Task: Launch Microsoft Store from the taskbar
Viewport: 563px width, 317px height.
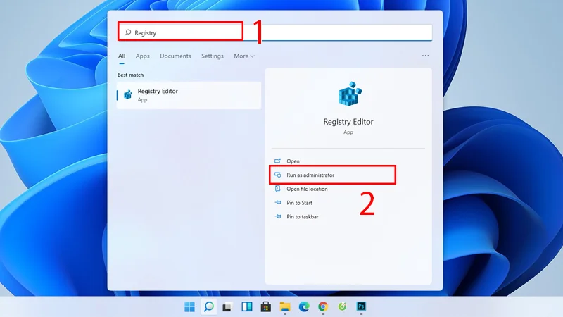Action: 266,306
